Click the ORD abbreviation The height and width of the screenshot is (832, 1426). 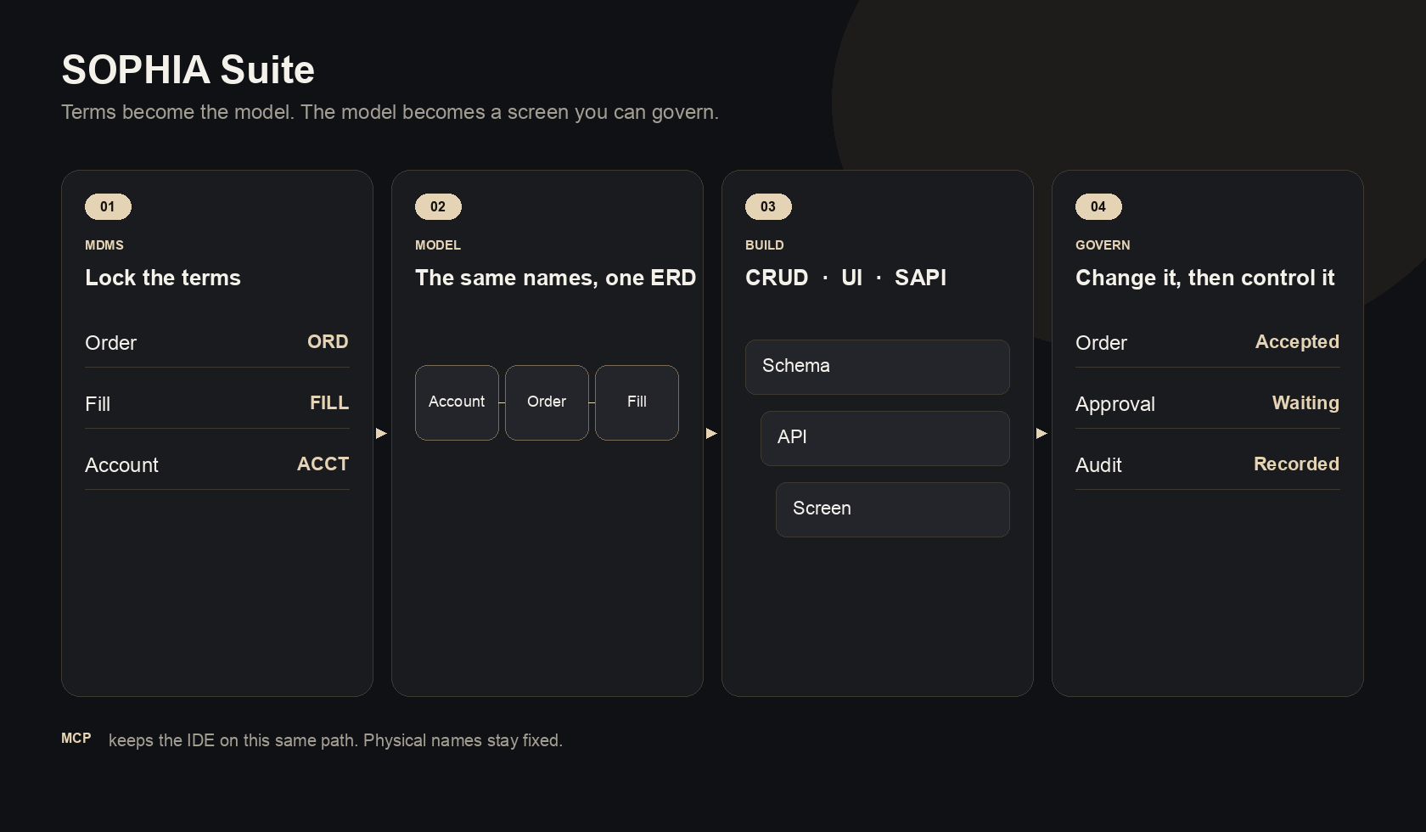pyautogui.click(x=328, y=341)
